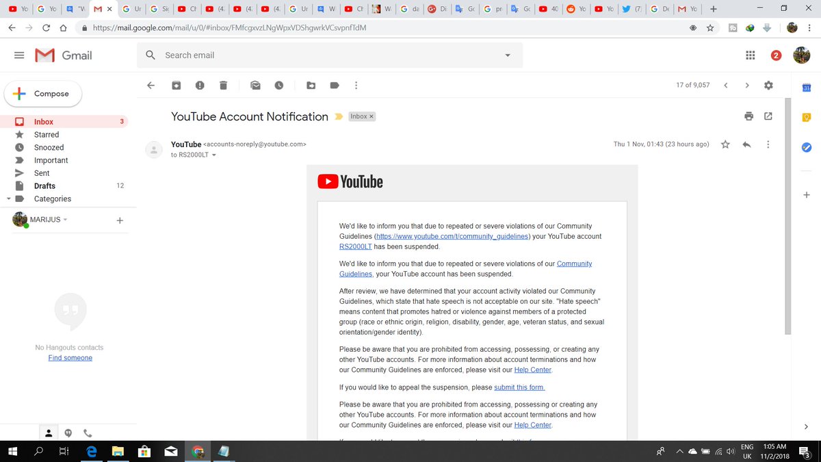Open the RS2000LT account link
The width and height of the screenshot is (821, 462).
pos(355,246)
